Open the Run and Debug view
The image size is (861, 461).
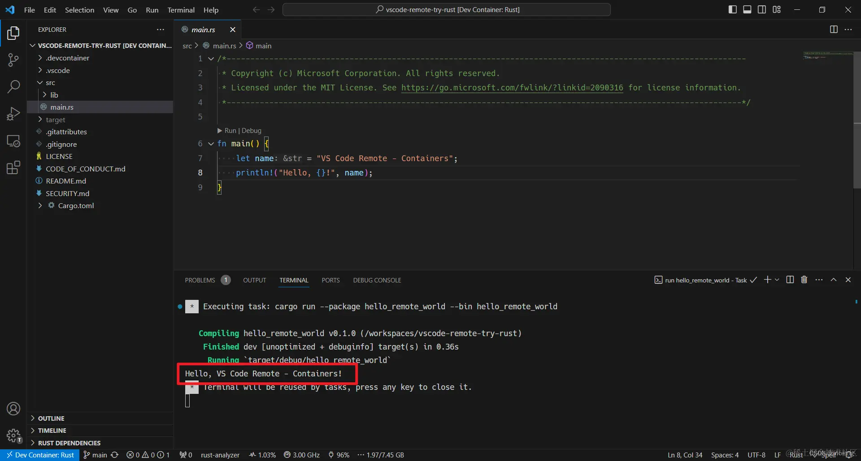click(x=13, y=114)
